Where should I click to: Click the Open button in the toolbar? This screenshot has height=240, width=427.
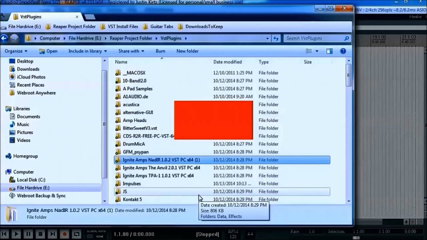48,51
